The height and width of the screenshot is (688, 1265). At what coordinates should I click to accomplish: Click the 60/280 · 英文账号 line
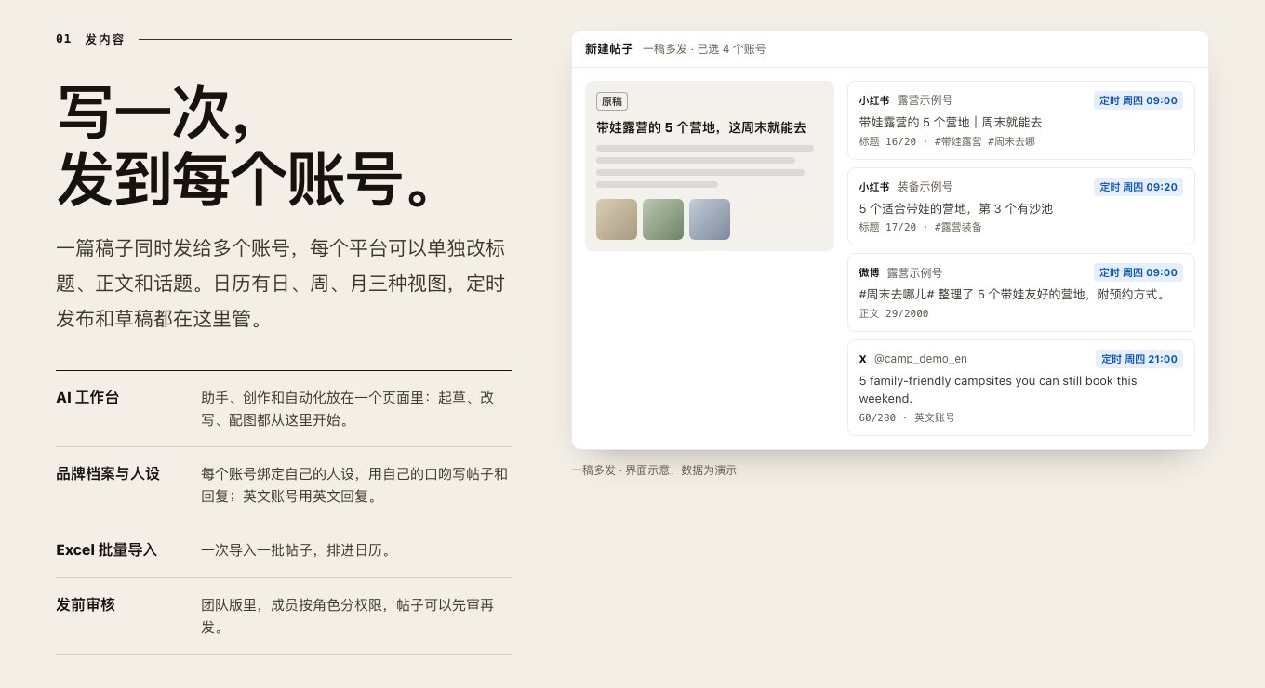tap(906, 417)
